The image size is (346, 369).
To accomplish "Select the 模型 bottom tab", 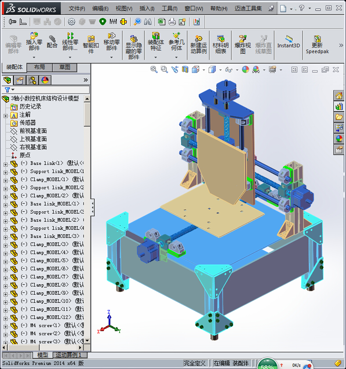I will [x=43, y=355].
